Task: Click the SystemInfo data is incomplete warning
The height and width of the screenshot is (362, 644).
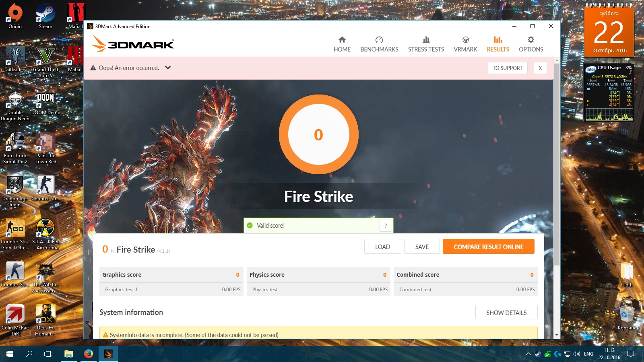Action: tap(318, 333)
